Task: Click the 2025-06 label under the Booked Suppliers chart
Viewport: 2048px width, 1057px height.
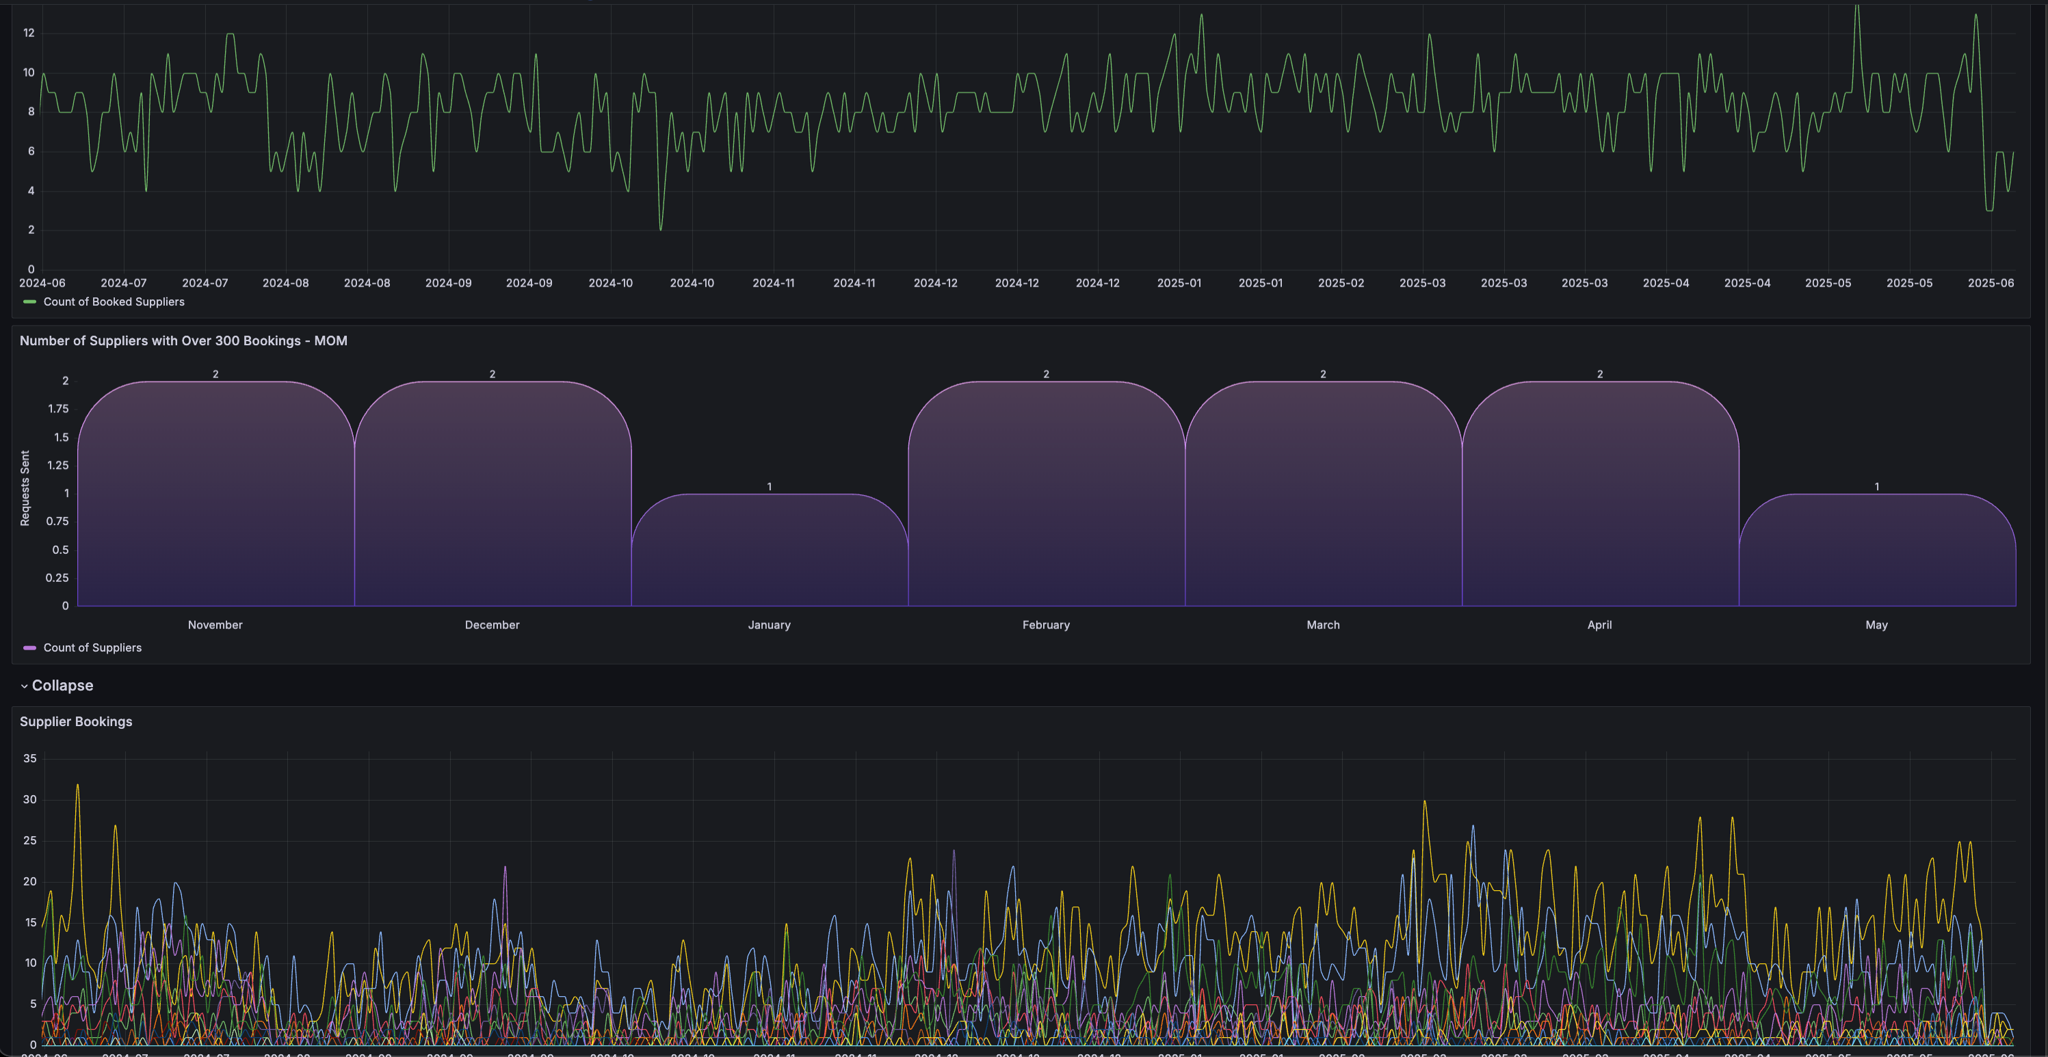Action: point(1991,283)
